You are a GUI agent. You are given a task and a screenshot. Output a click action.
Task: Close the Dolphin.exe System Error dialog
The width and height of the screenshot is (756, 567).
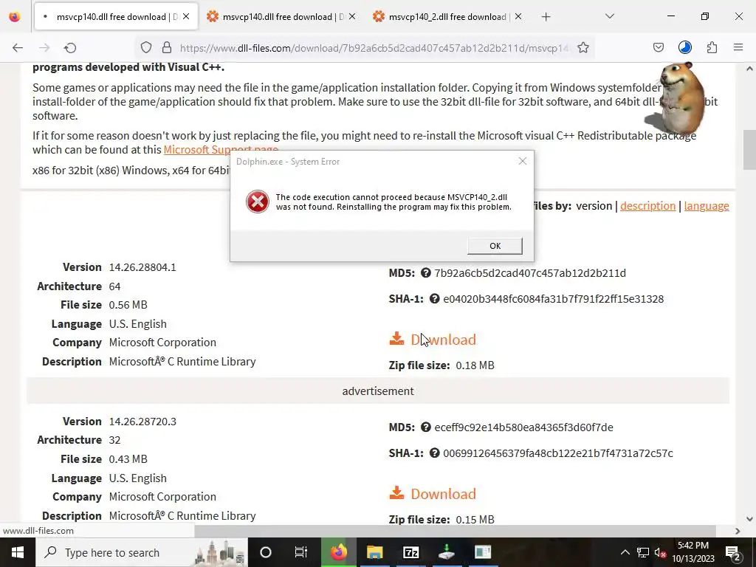(523, 161)
